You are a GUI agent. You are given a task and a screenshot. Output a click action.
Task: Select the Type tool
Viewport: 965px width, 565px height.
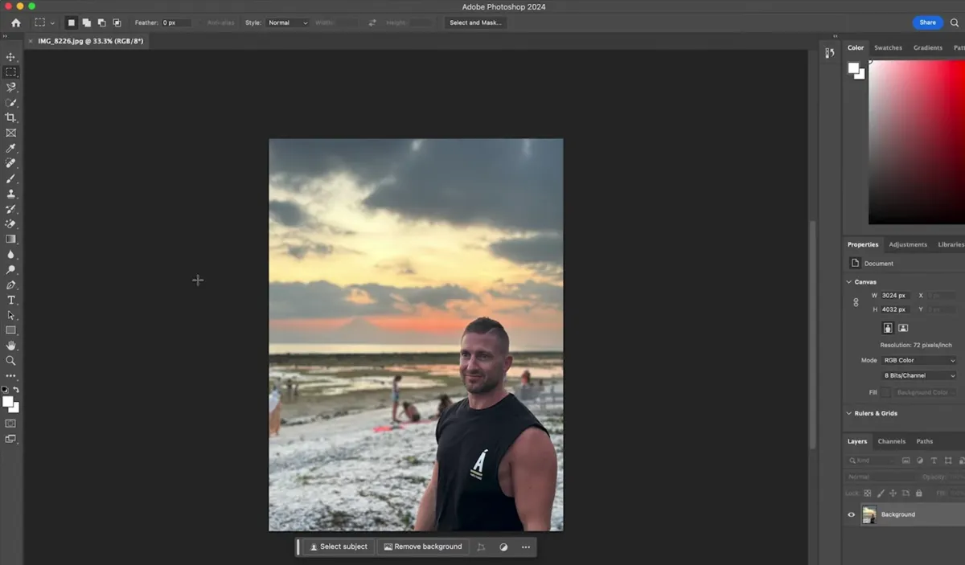coord(11,301)
